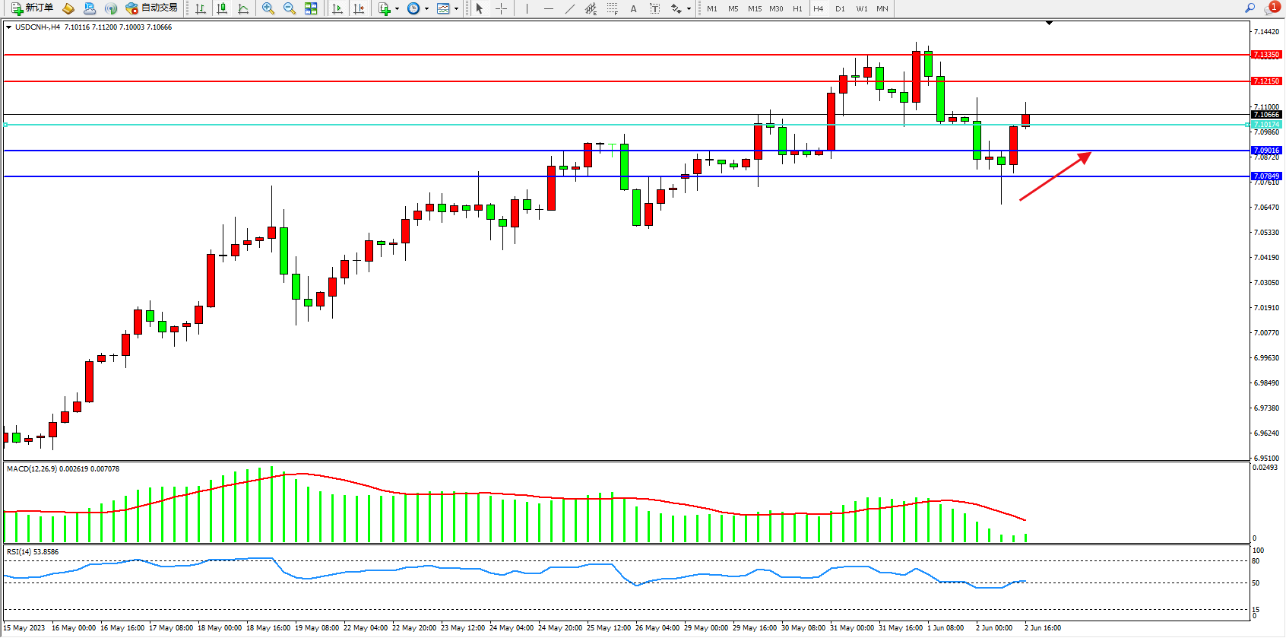Switch chart to bar chart mode
Screen dimensions: 1286x638
tap(201, 8)
